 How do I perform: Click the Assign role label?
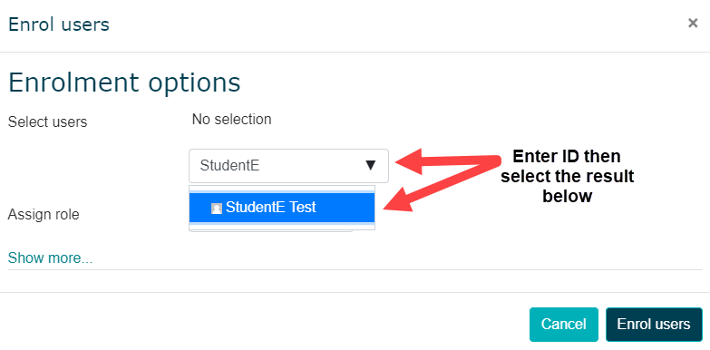click(x=44, y=214)
